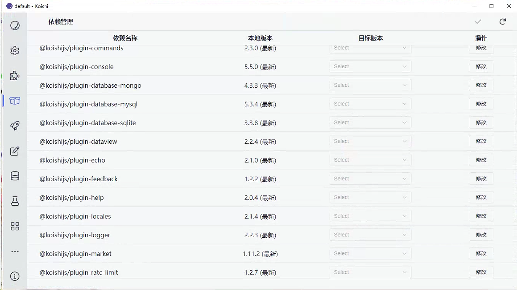Image resolution: width=517 pixels, height=290 pixels.
Task: Click the checkmark apply icon in header
Action: [478, 21]
